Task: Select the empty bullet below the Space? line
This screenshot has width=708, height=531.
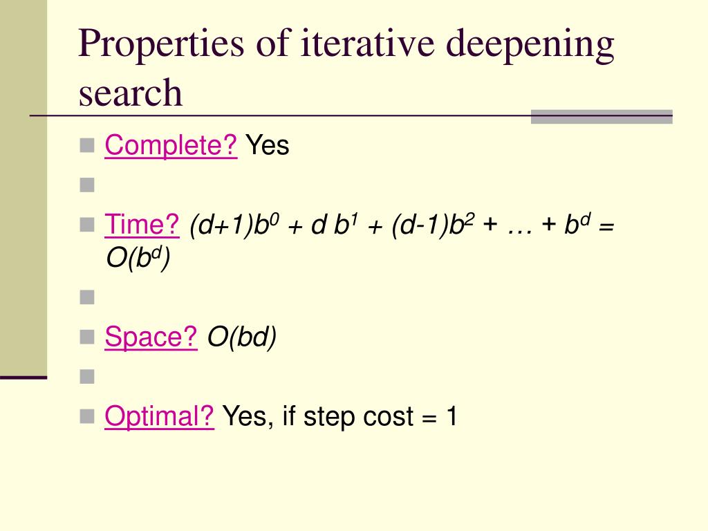Action: 87,377
